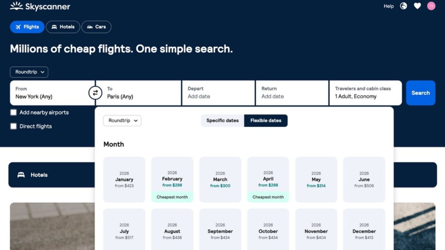Switch to Specific dates

(222, 120)
